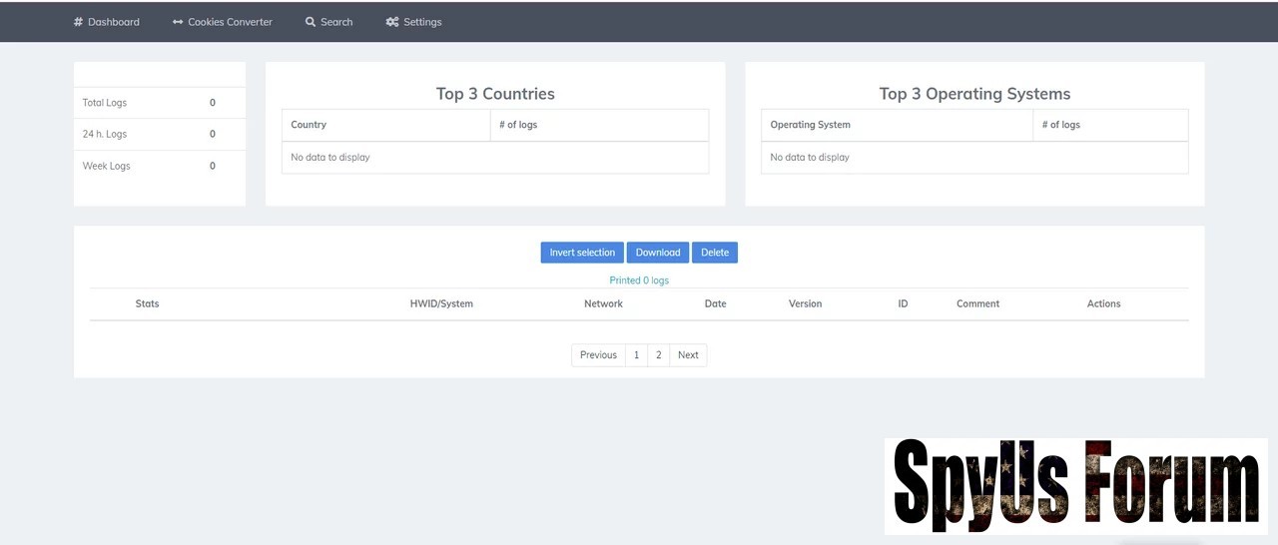
Task: Click the Network column header
Action: 603,303
